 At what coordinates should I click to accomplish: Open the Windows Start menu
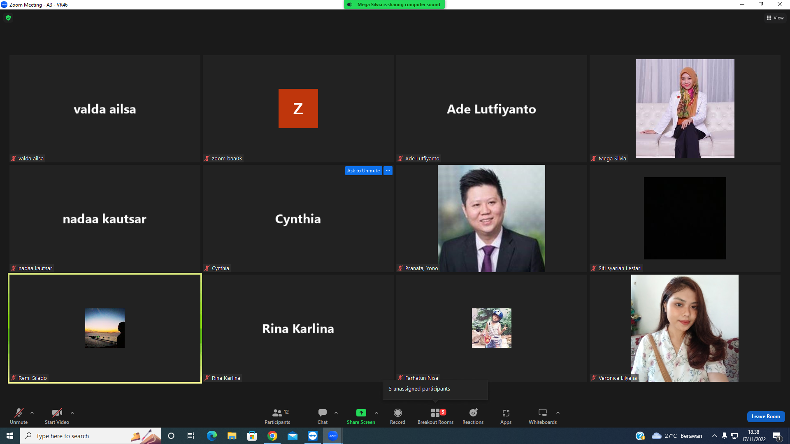pyautogui.click(x=10, y=436)
